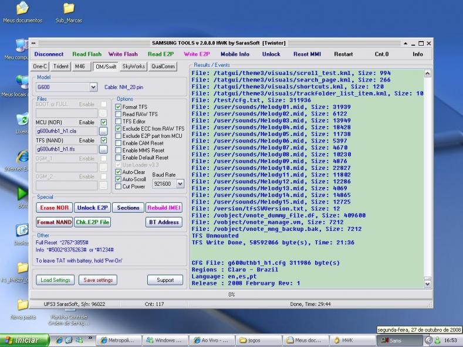Select the OM/Swift tab
The height and width of the screenshot is (347, 463).
point(106,66)
